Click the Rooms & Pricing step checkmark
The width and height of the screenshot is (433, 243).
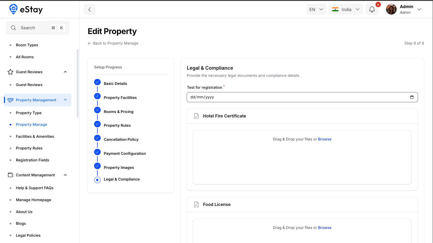(x=97, y=110)
